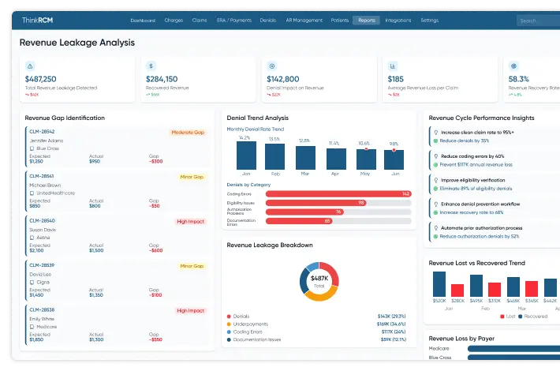Click the light blue Coding Errors legend dot

[x=229, y=332]
